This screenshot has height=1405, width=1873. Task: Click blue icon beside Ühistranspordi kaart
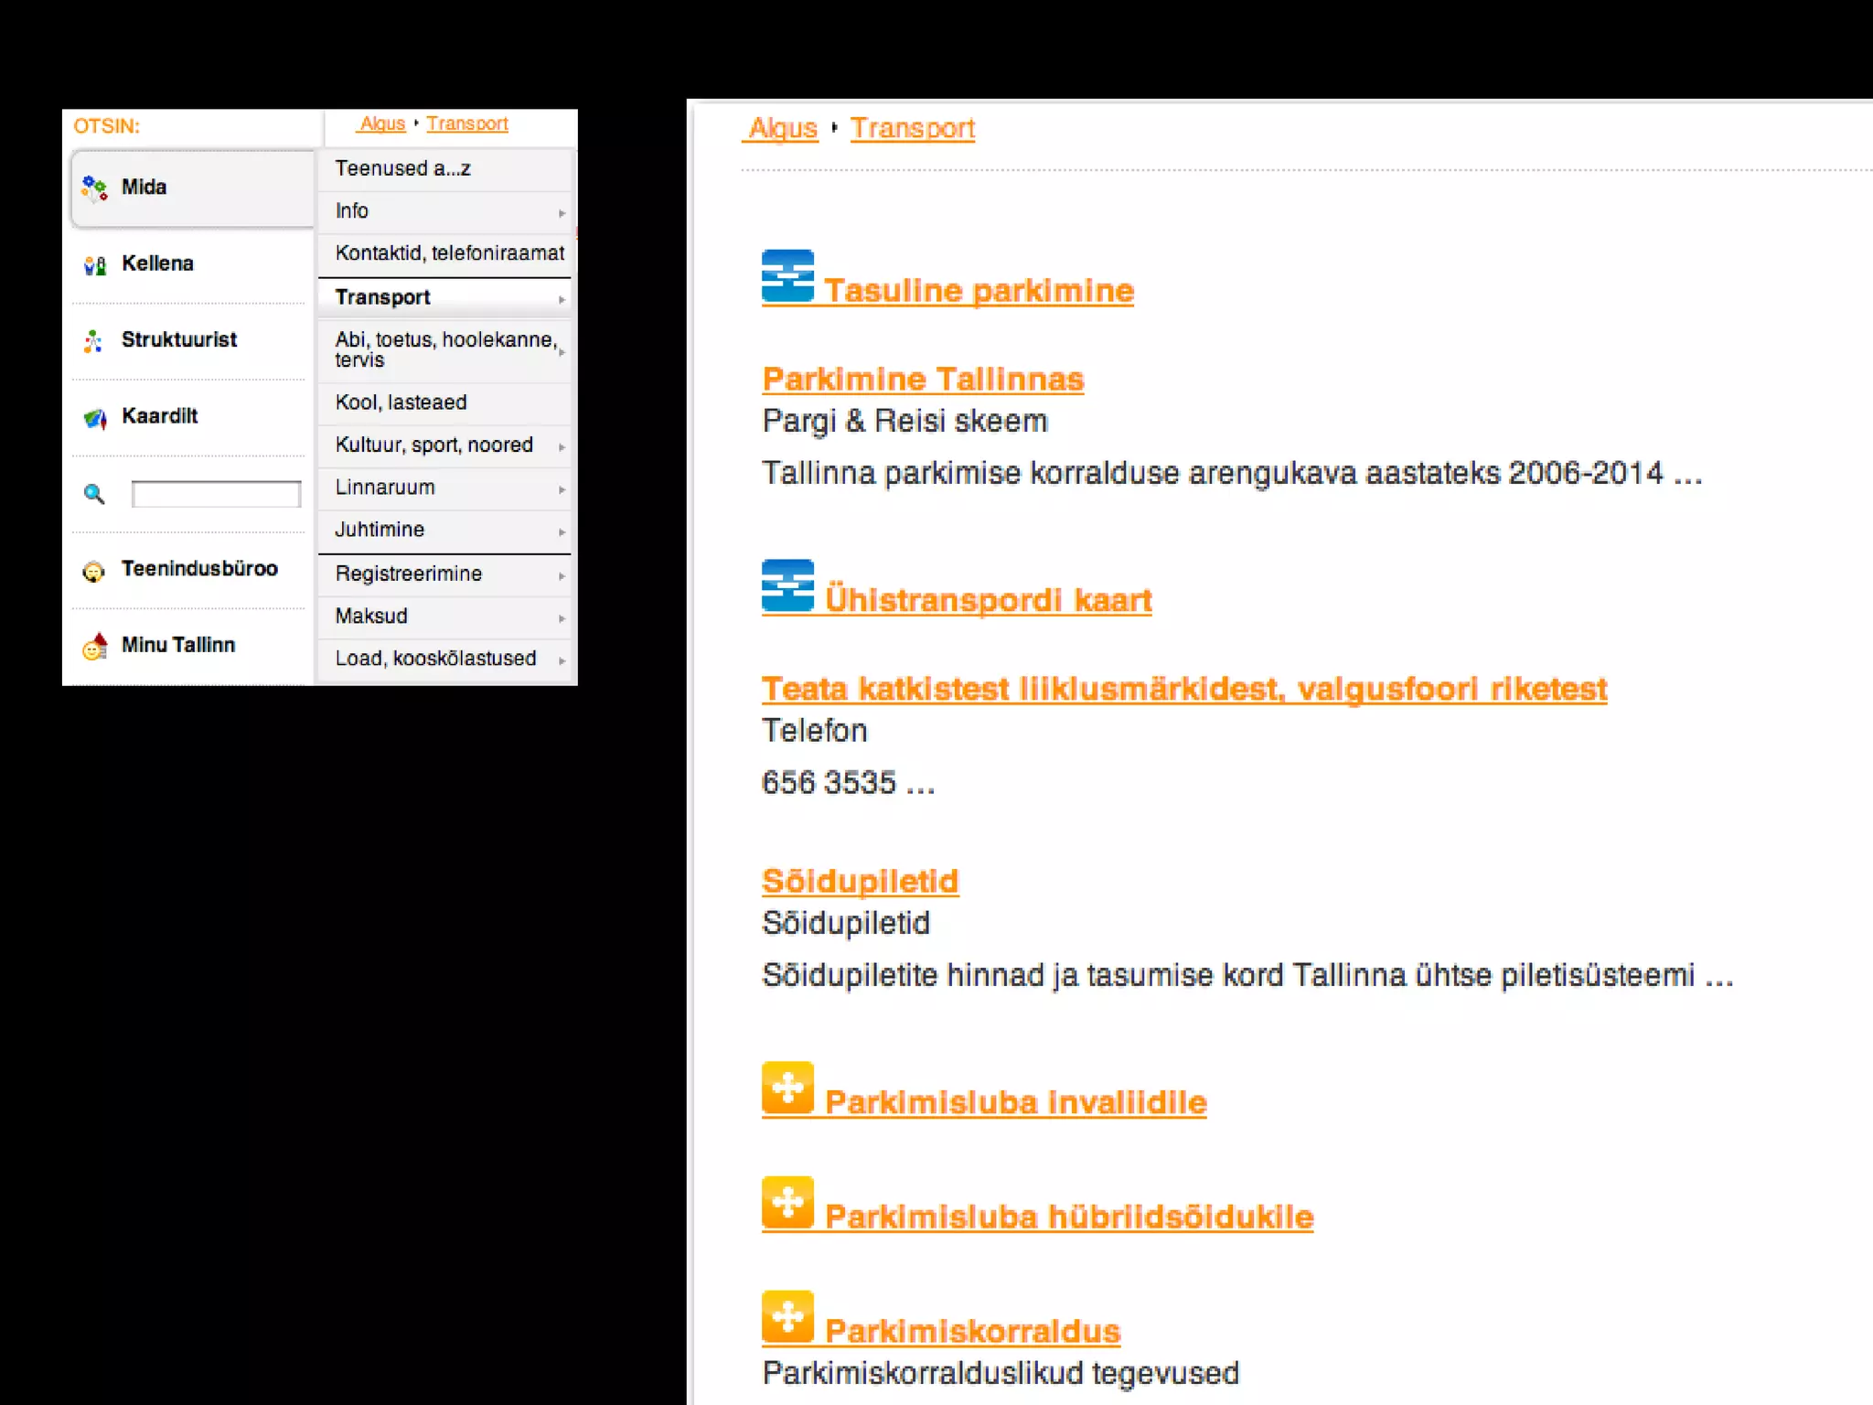(x=787, y=585)
